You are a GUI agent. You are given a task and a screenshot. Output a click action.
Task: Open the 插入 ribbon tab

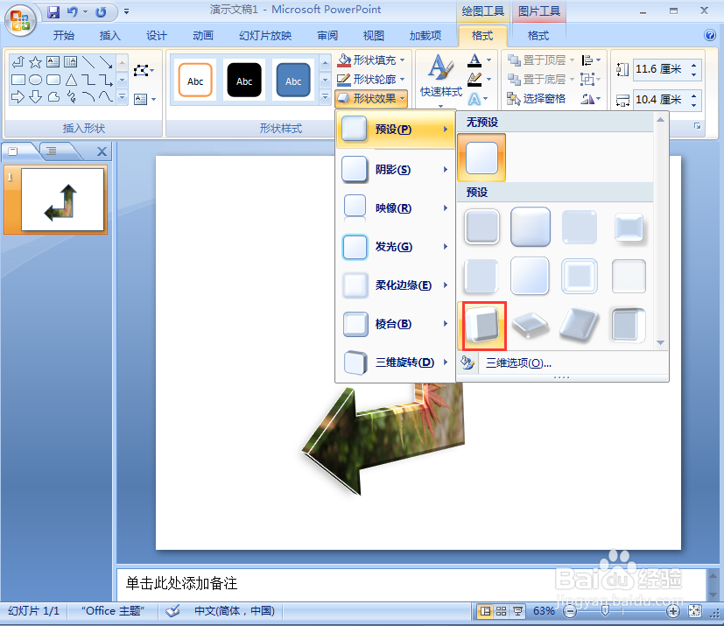coord(110,36)
